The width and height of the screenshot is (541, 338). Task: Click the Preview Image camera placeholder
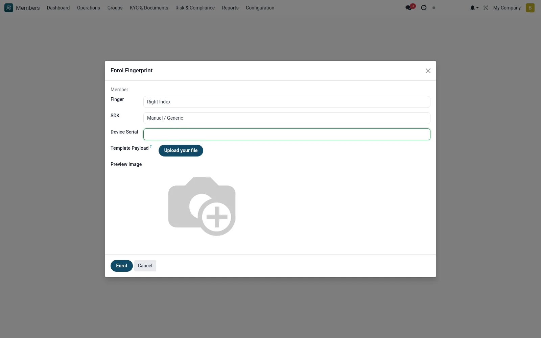click(x=202, y=206)
